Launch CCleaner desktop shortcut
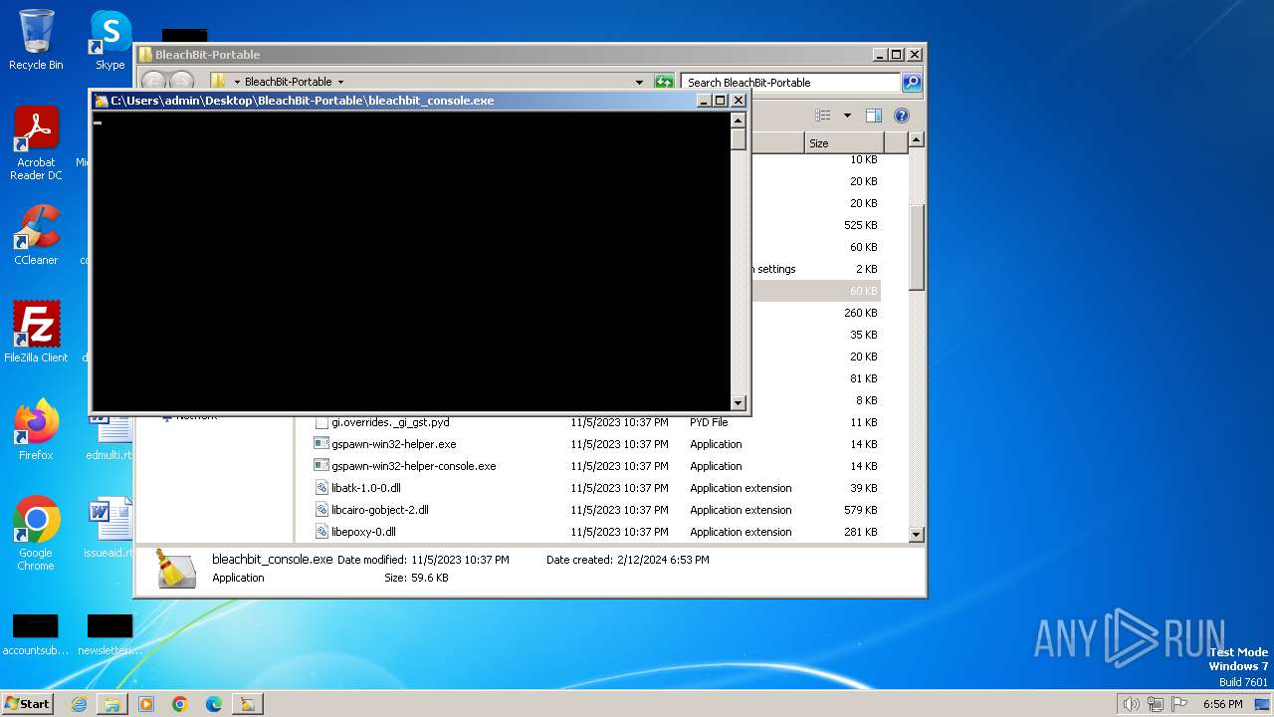Viewport: 1274px width, 717px height. pyautogui.click(x=36, y=235)
